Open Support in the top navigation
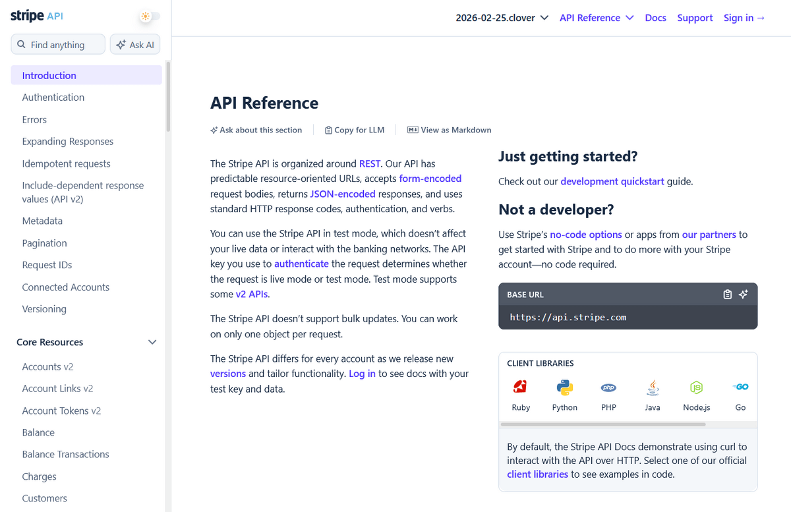Viewport: 791px width, 512px height. pos(695,18)
